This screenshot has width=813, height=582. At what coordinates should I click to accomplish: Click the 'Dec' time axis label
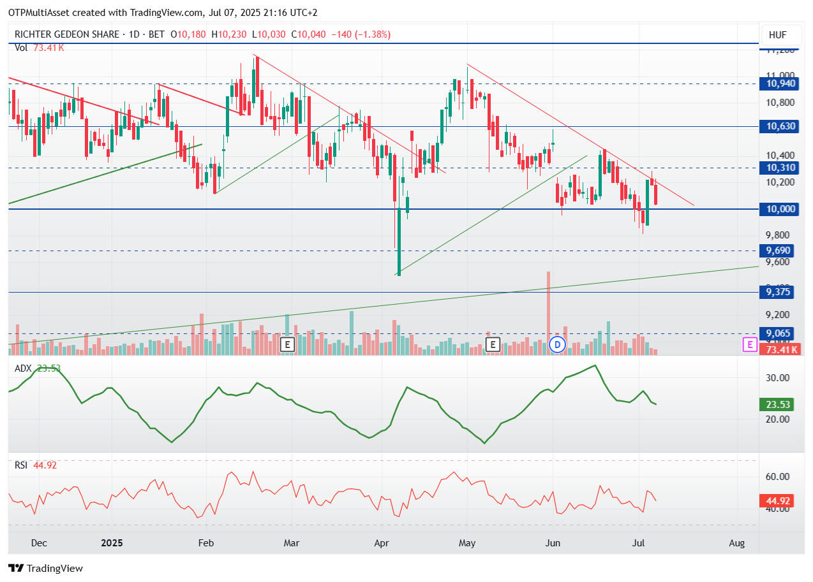pos(39,543)
